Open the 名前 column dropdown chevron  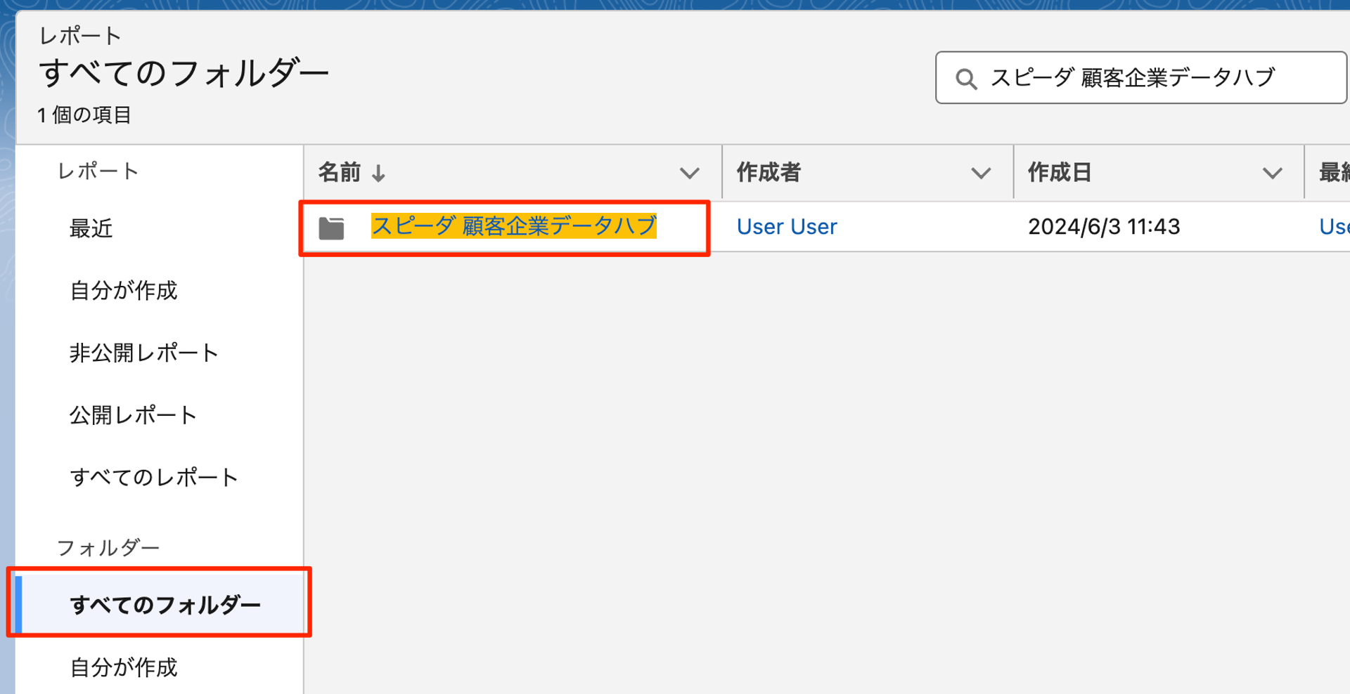coord(689,173)
